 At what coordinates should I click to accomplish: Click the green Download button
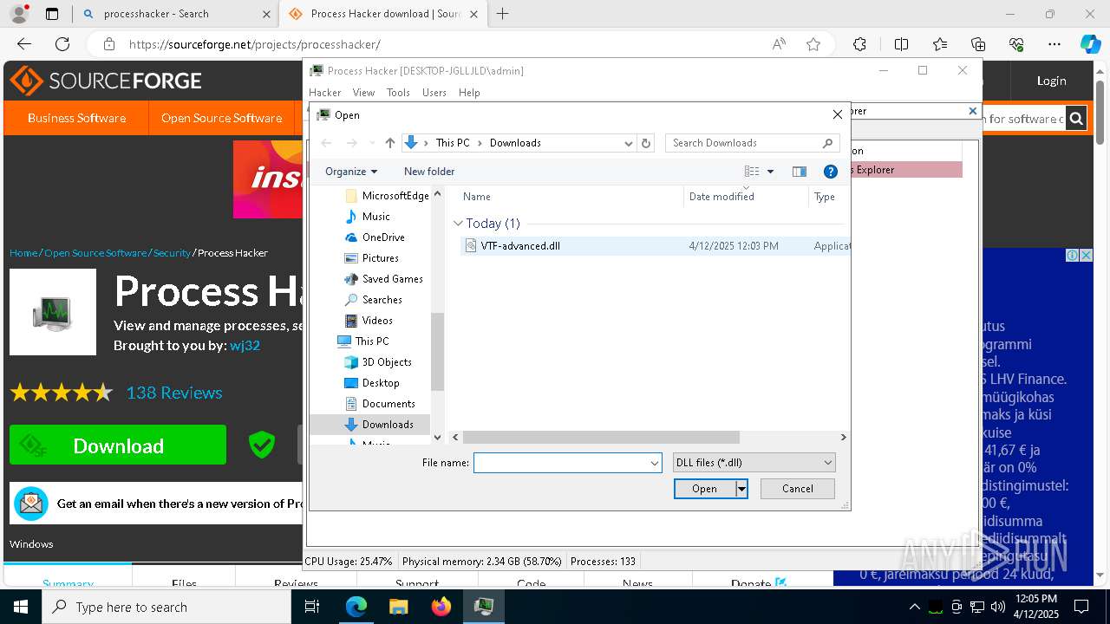118,445
